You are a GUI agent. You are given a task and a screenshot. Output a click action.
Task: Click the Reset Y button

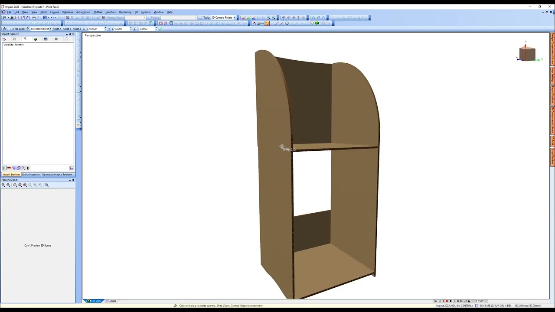67,29
